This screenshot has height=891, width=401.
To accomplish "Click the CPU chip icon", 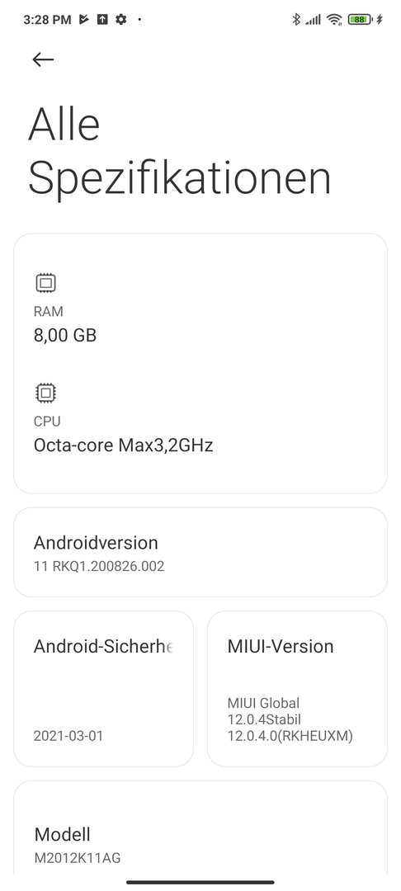I will pyautogui.click(x=45, y=393).
